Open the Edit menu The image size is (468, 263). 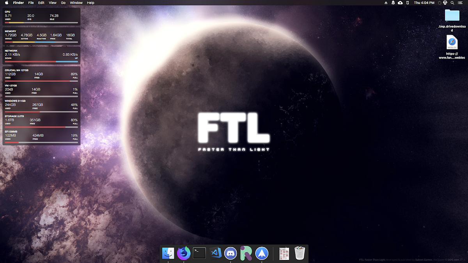click(x=41, y=3)
